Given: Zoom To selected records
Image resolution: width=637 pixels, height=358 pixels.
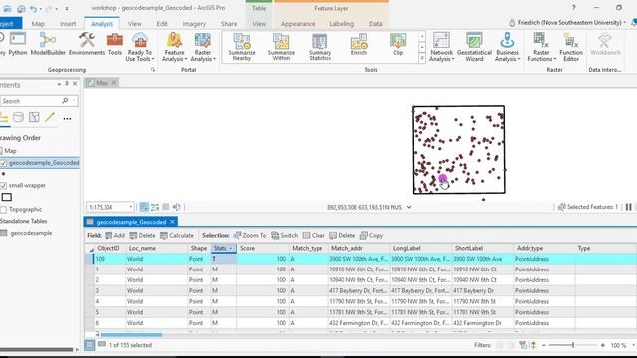Looking at the screenshot, I should 250,235.
